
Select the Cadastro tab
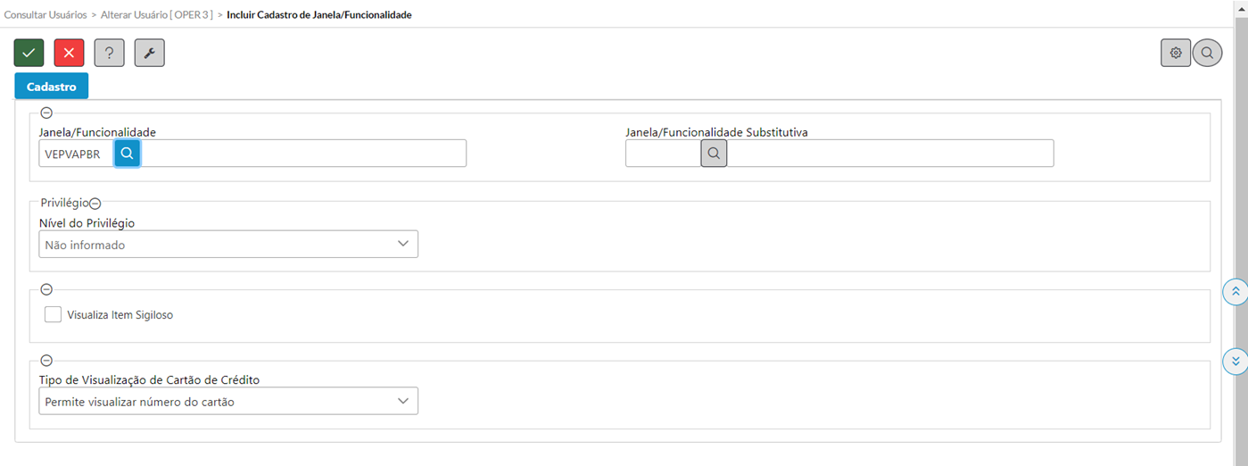tap(52, 87)
